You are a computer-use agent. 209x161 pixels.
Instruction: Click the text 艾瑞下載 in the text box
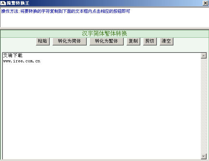[x=13, y=55]
